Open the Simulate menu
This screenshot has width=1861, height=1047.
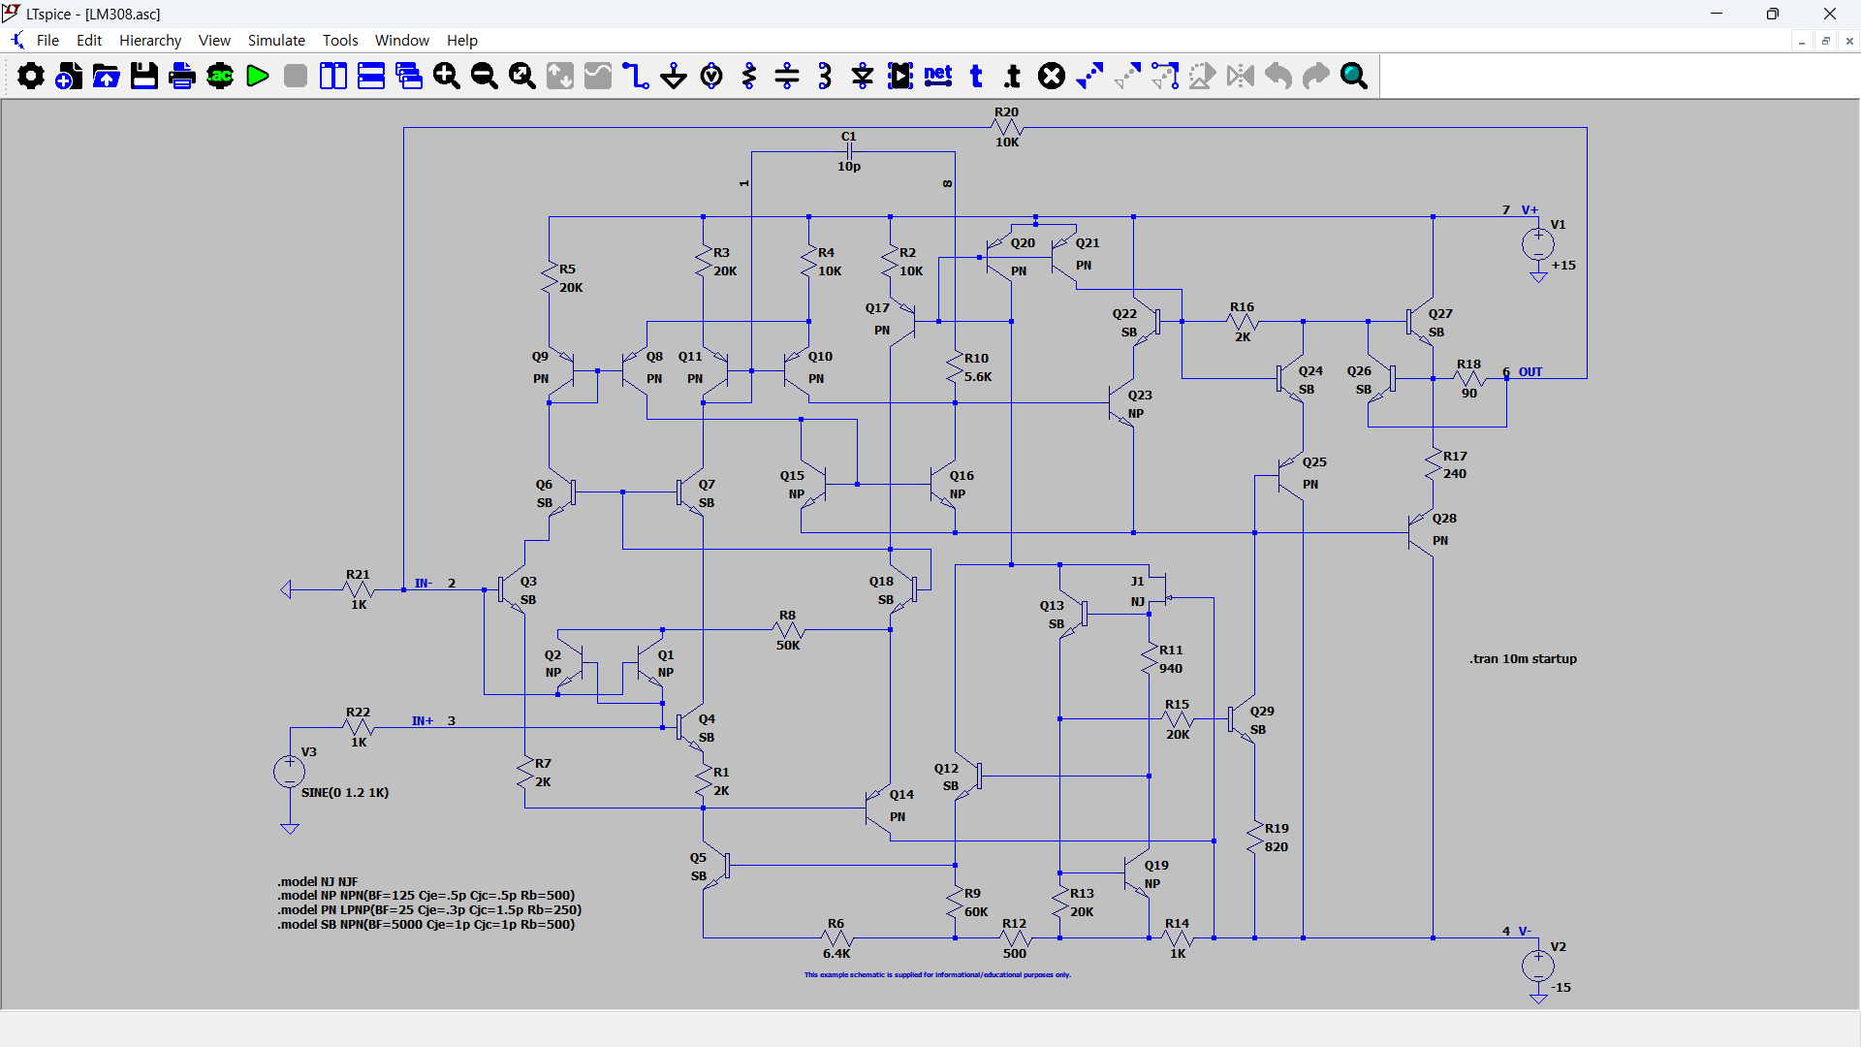[x=276, y=40]
